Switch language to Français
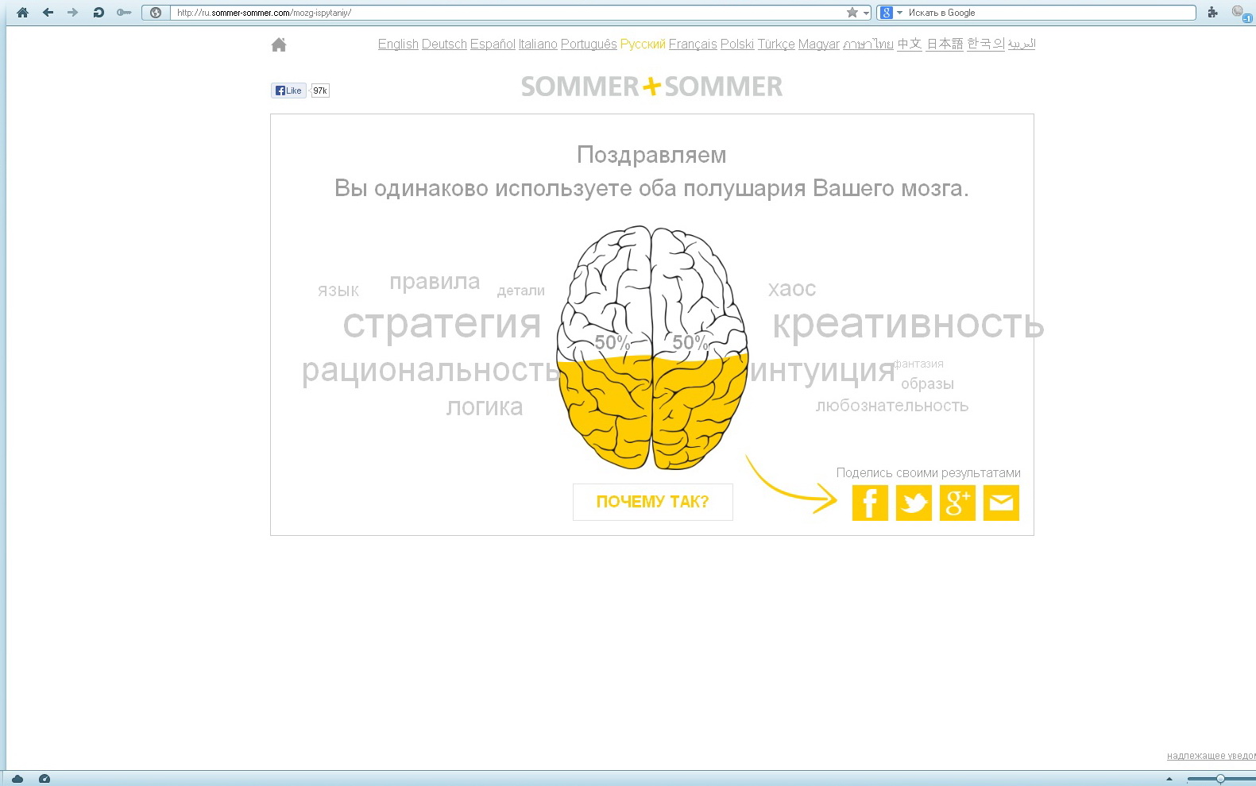This screenshot has width=1256, height=786. (x=693, y=44)
